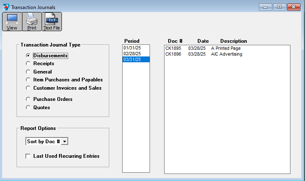
Task: Enable Last Used Recurring Entries checkbox
Action: 28,157
